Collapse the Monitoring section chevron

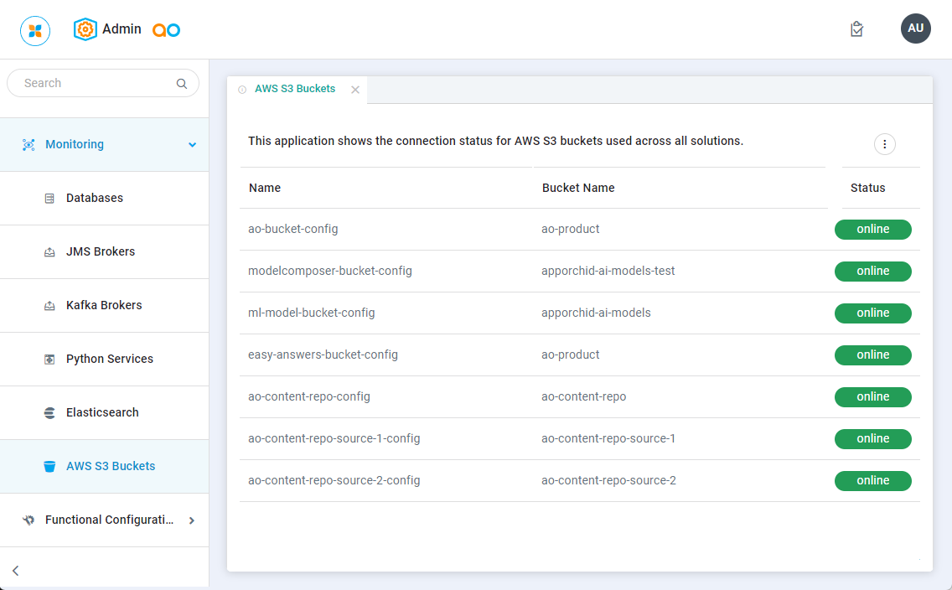(192, 145)
